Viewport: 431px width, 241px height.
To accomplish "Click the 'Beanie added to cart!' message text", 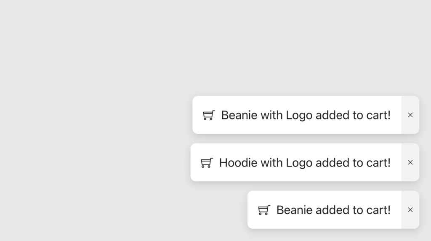I will point(333,210).
